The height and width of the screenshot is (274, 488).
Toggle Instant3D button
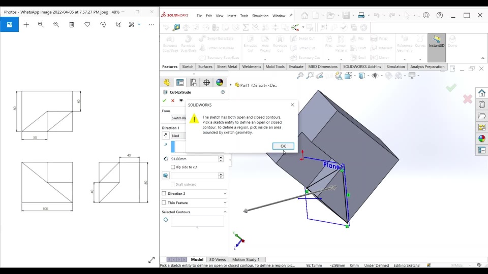tap(436, 48)
